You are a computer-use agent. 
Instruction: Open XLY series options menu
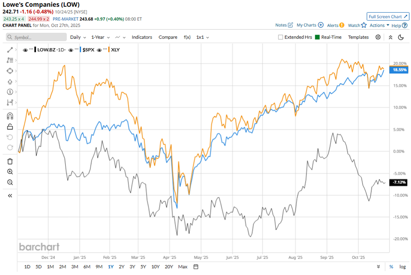point(105,49)
